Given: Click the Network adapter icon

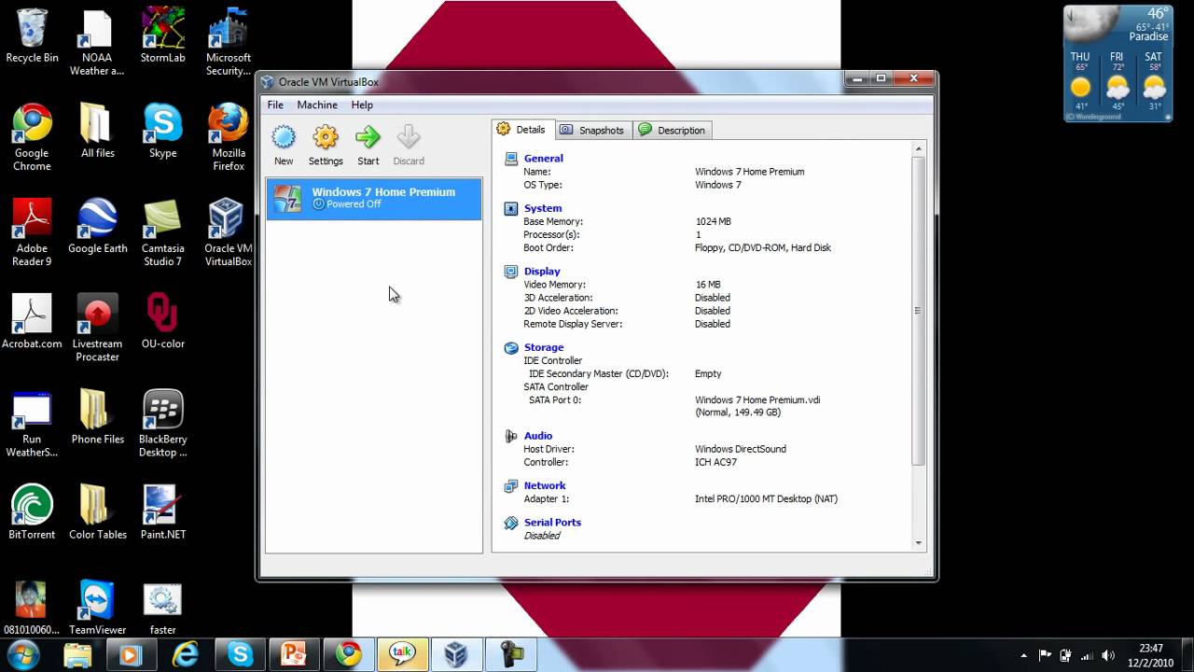Looking at the screenshot, I should coord(511,486).
